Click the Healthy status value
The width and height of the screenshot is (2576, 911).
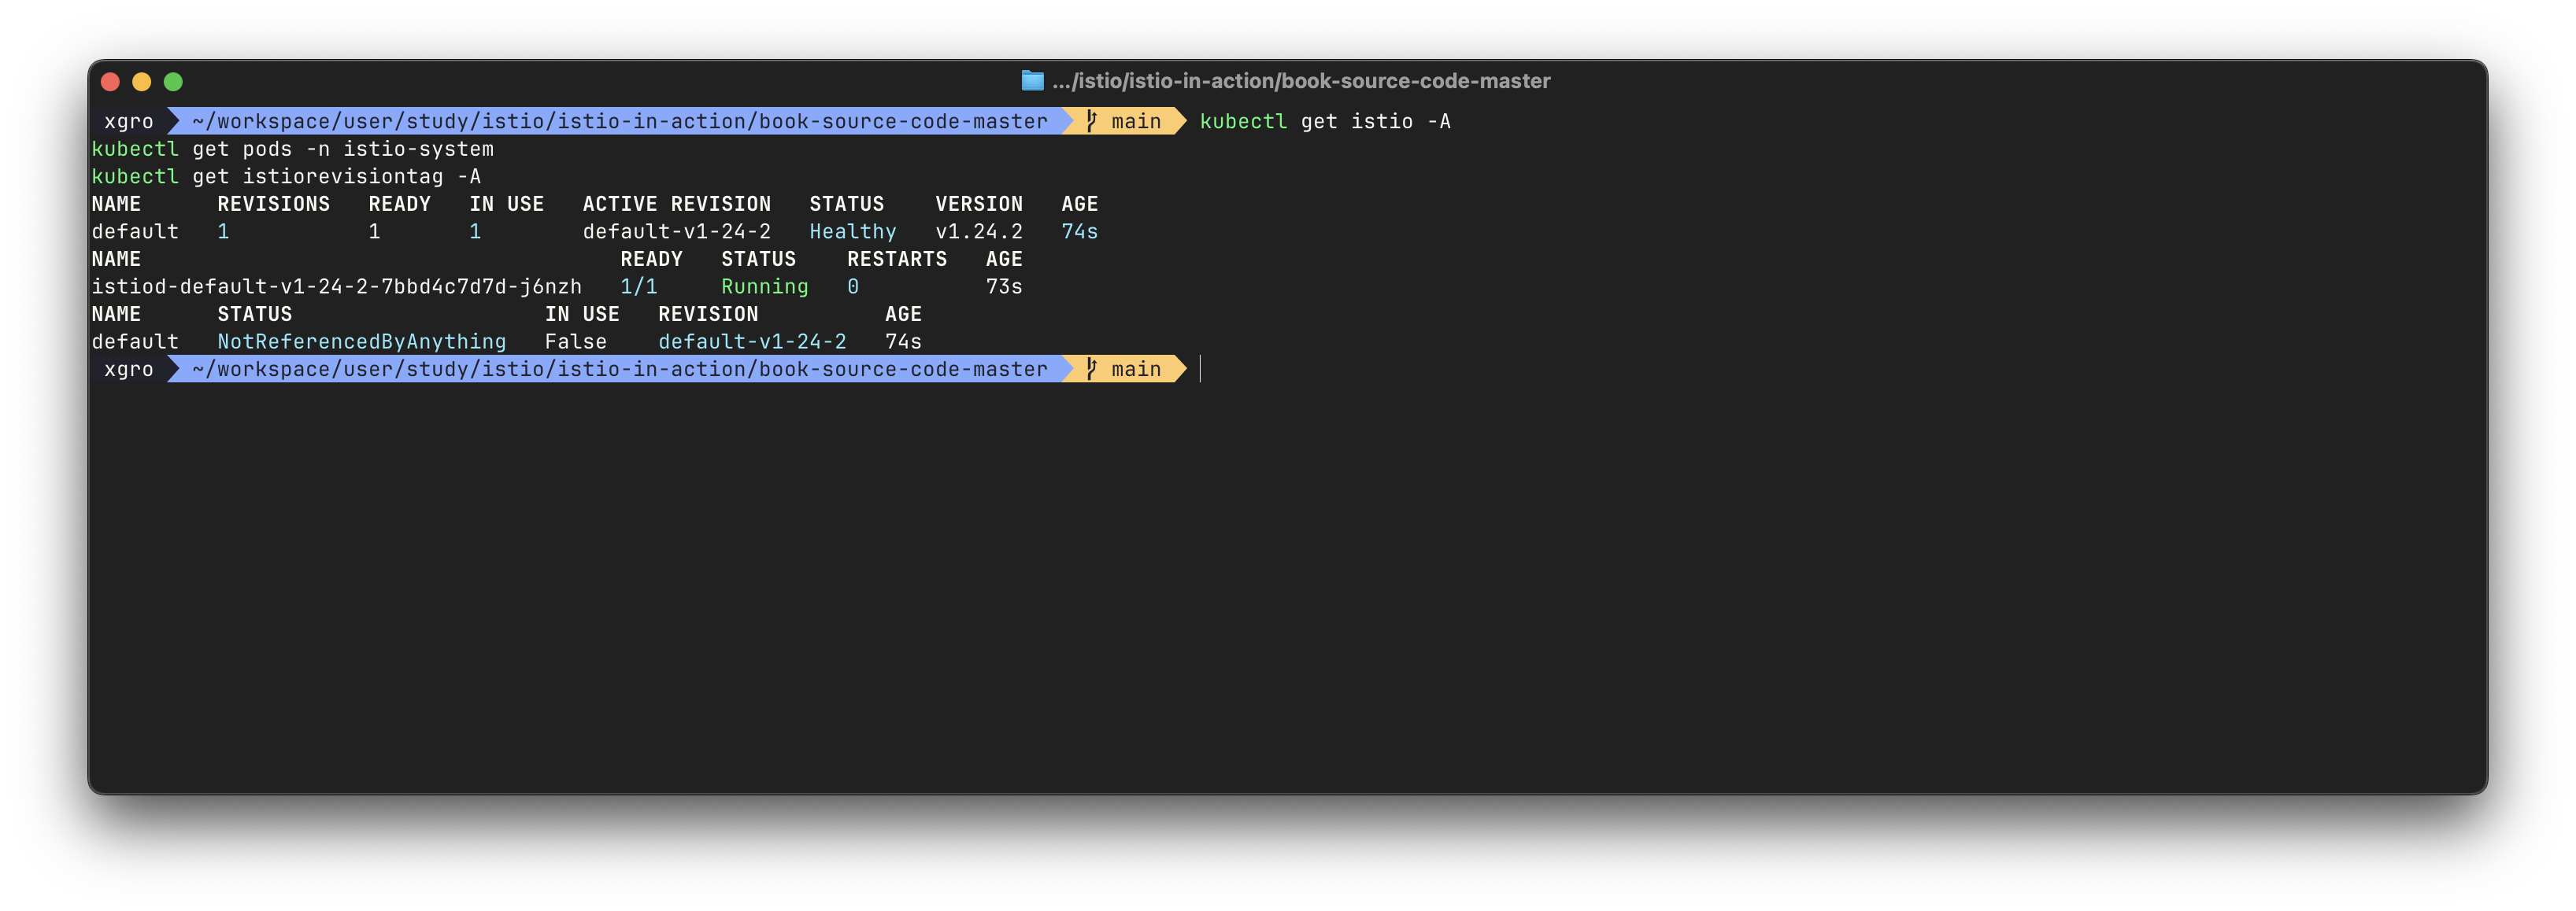tap(853, 232)
